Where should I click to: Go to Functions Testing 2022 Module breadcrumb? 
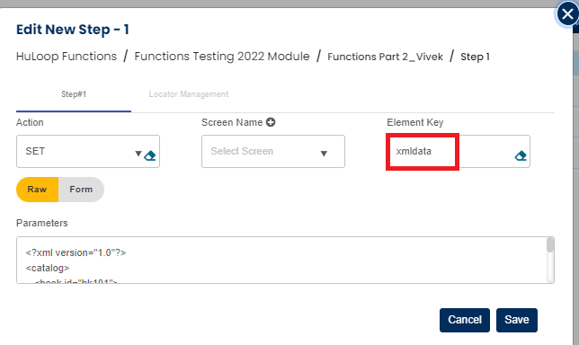point(222,57)
